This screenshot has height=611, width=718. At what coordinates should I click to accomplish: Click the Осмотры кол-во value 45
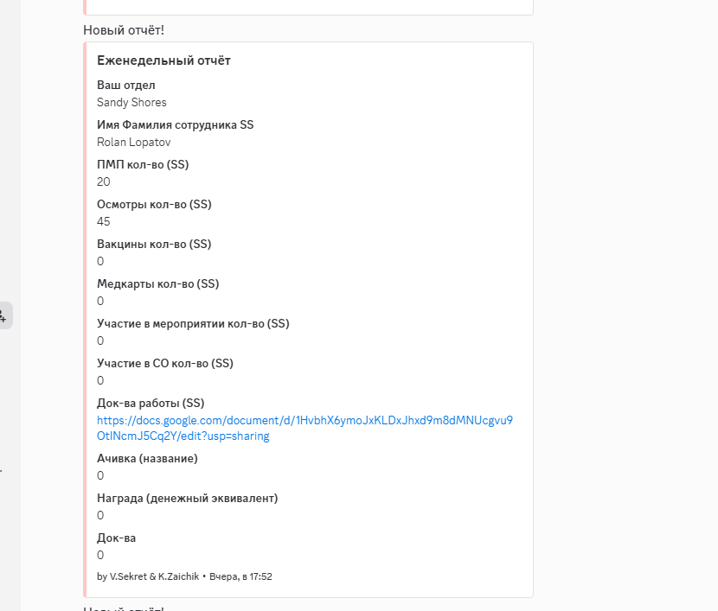103,221
